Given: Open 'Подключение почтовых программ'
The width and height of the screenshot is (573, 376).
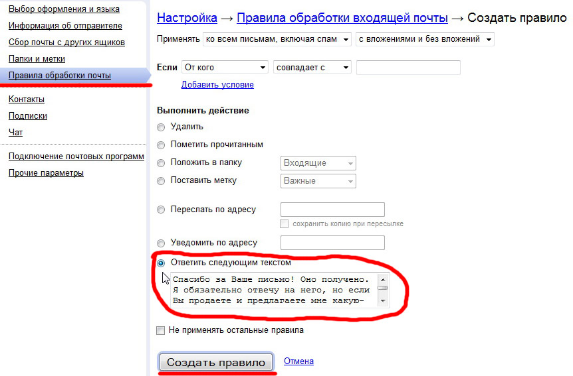Looking at the screenshot, I should point(76,156).
